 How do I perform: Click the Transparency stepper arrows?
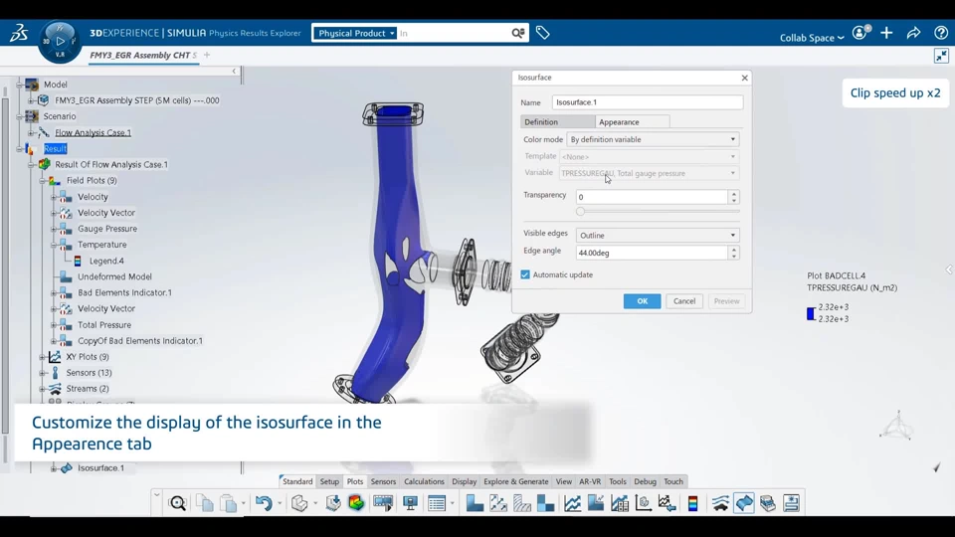pyautogui.click(x=734, y=197)
